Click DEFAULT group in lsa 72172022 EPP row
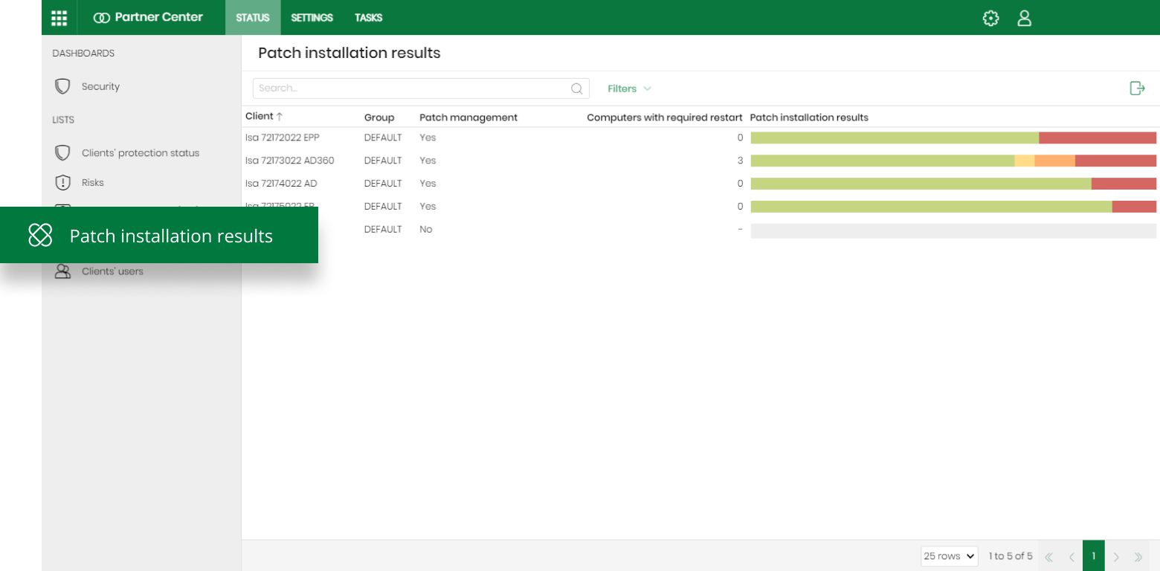This screenshot has width=1160, height=571. click(x=383, y=138)
